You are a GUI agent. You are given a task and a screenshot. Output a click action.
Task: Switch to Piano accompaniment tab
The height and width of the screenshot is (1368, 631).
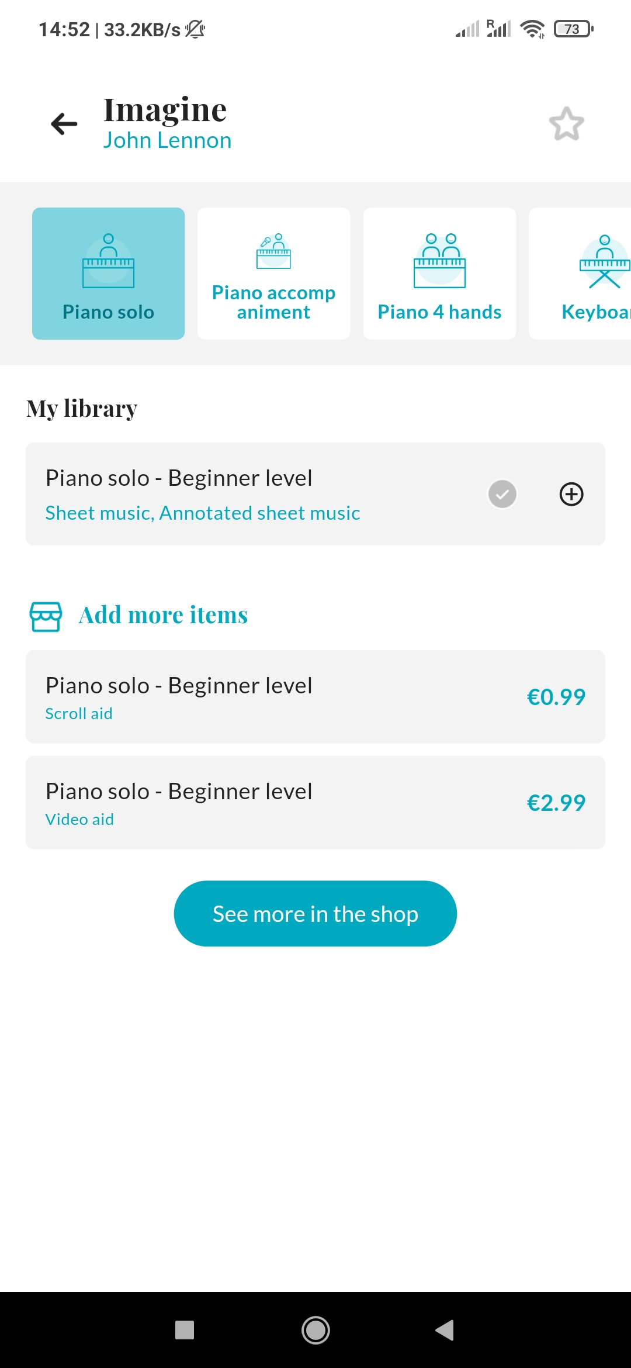273,274
